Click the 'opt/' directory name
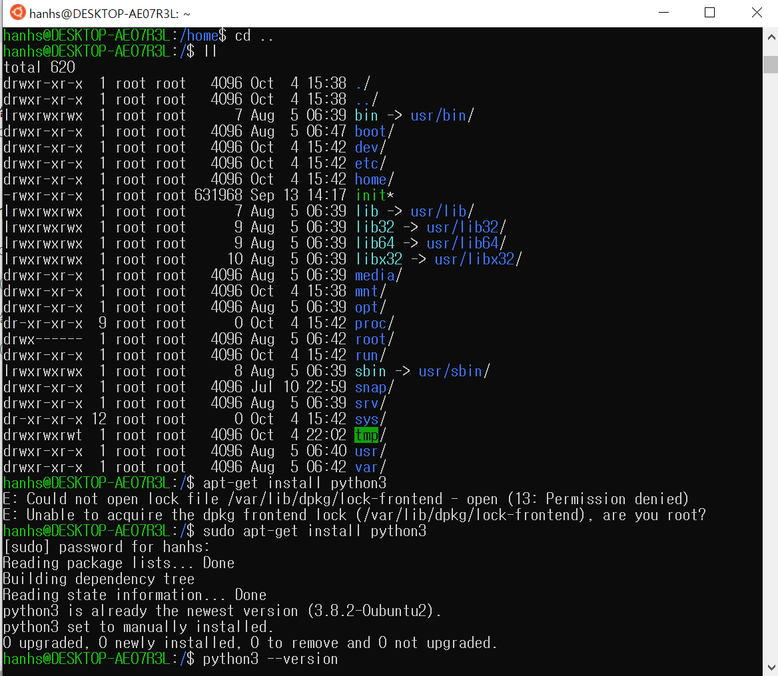 click(x=370, y=307)
